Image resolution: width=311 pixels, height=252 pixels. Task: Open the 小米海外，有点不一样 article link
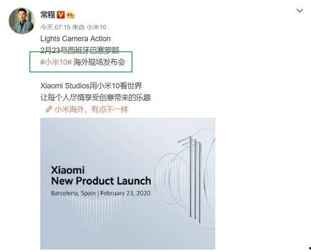click(92, 109)
